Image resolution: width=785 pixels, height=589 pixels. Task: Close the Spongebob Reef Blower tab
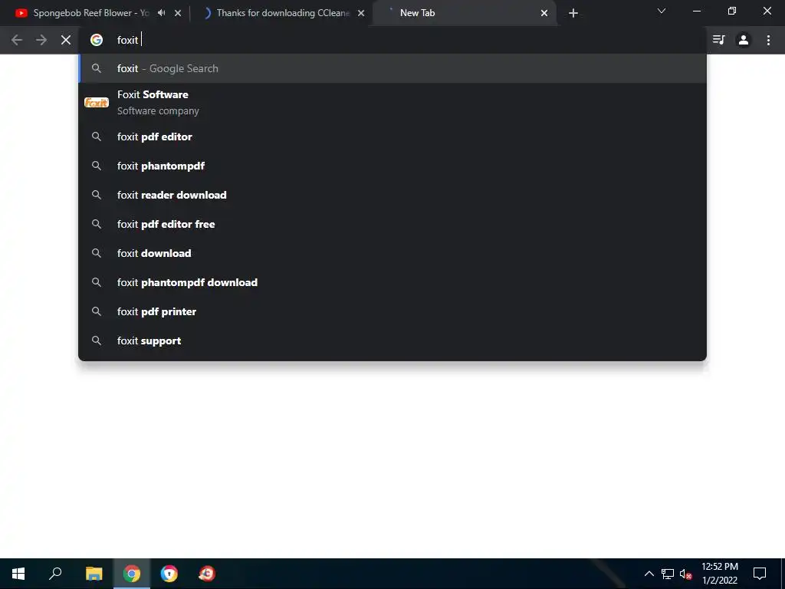coord(178,13)
